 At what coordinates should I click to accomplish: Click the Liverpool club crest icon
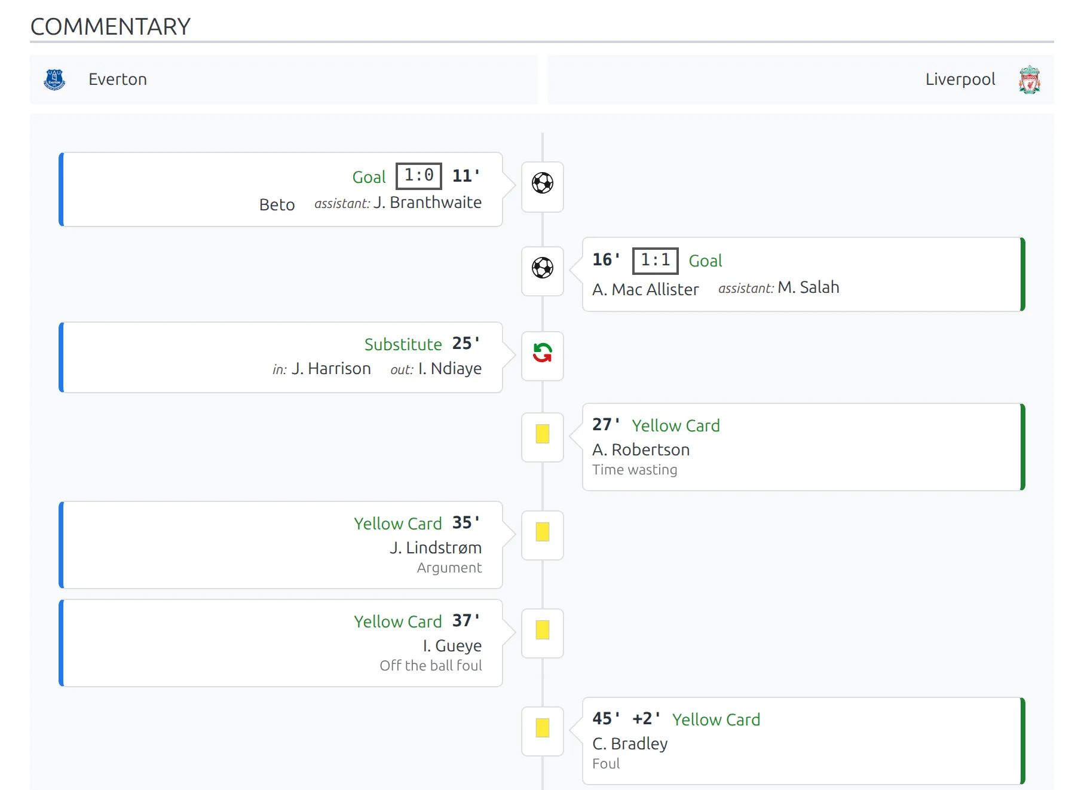coord(1029,79)
